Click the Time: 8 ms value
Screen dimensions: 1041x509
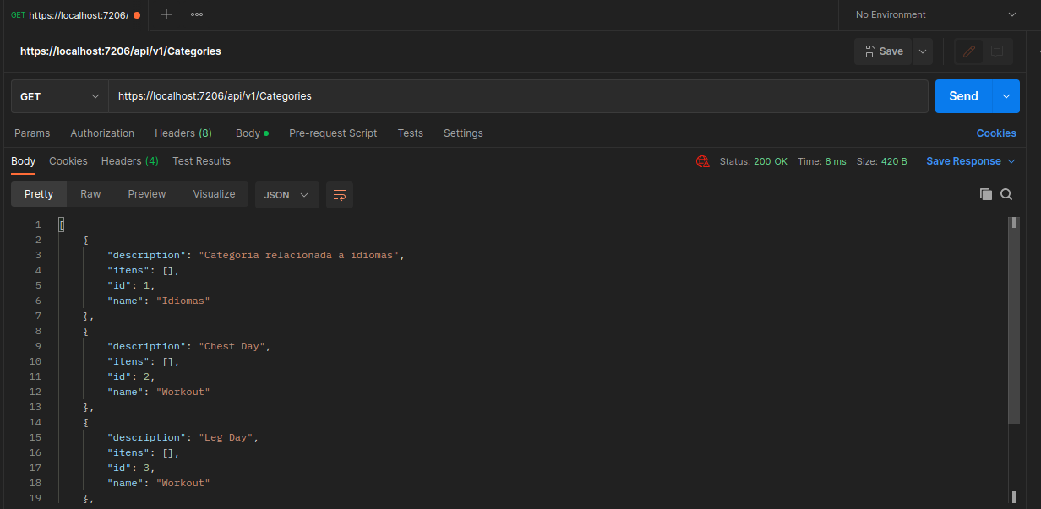tap(821, 161)
